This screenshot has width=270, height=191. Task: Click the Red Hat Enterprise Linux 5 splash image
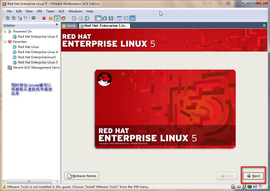pyautogui.click(x=165, y=109)
